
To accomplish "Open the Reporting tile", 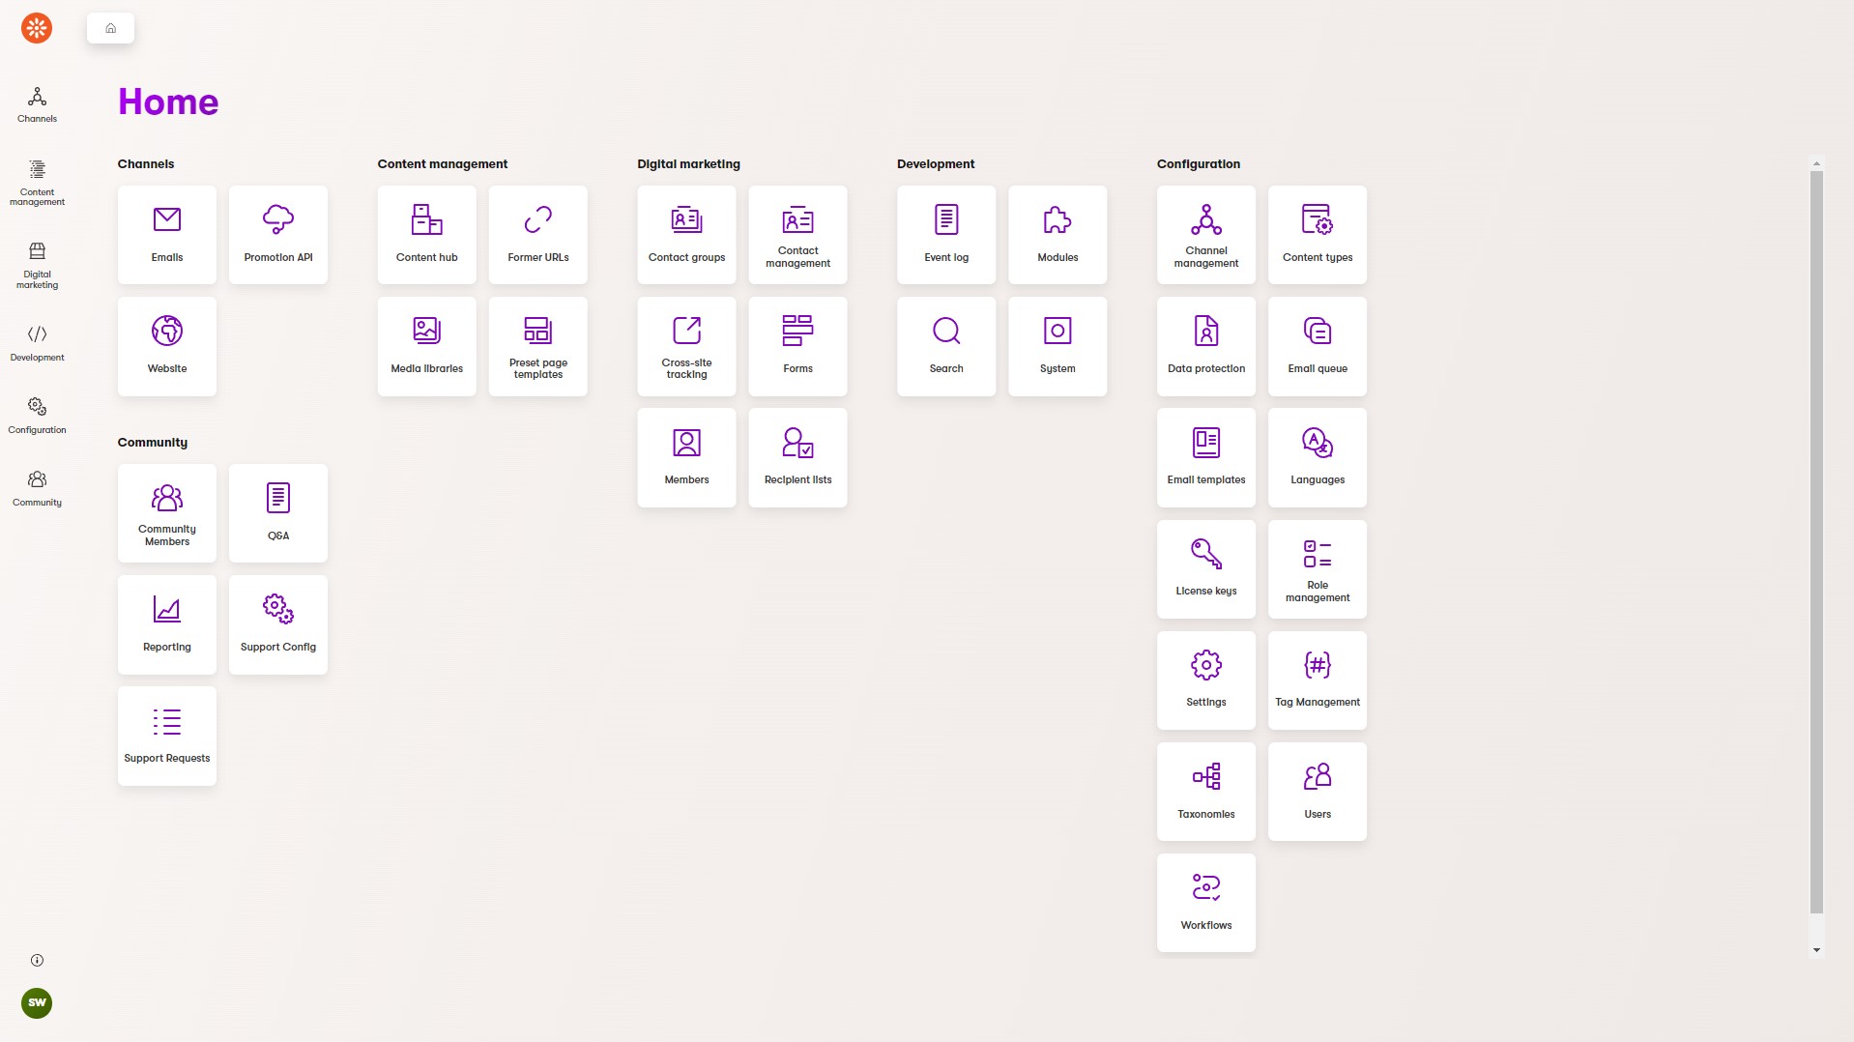I will 167,624.
